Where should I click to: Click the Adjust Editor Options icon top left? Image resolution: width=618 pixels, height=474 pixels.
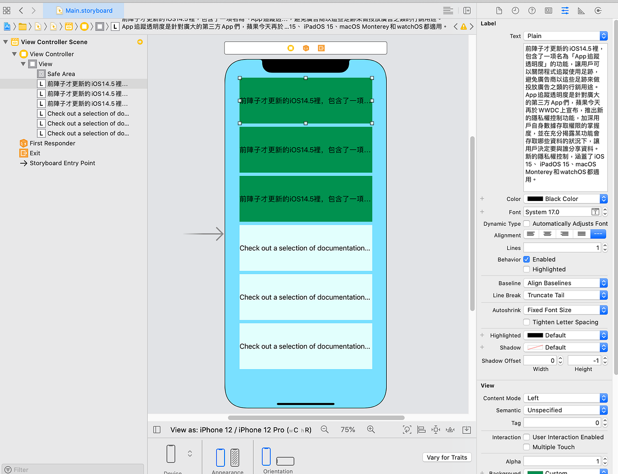point(7,10)
